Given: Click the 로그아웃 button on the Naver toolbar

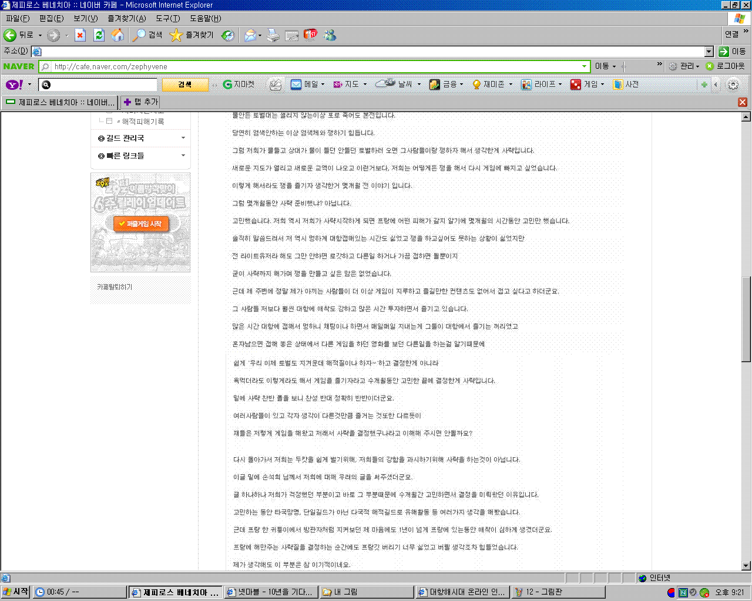Looking at the screenshot, I should pyautogui.click(x=725, y=66).
